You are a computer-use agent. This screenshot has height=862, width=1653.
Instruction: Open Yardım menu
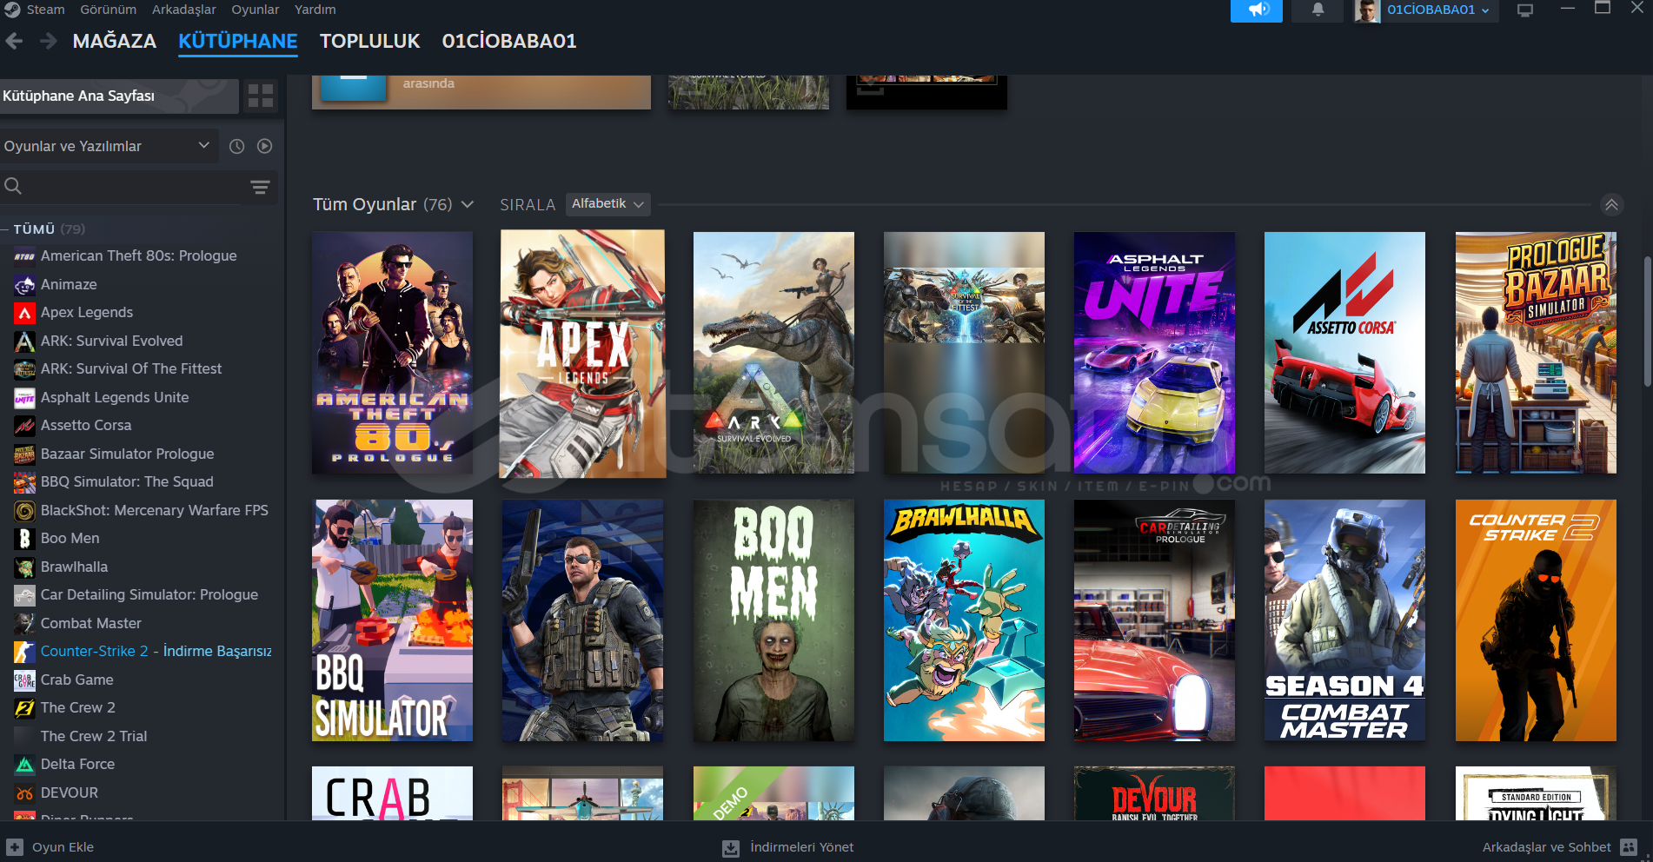coord(315,10)
